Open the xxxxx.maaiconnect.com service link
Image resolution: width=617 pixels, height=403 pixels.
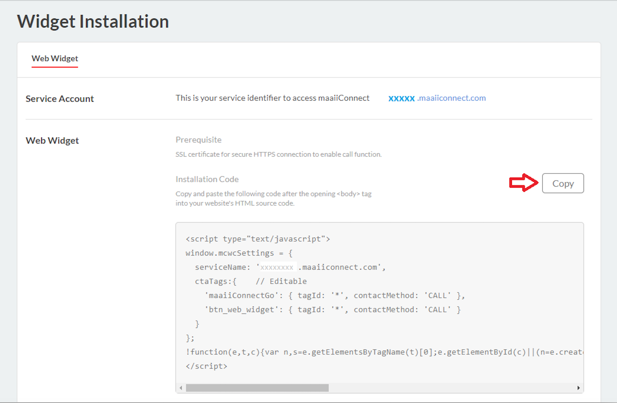click(437, 98)
